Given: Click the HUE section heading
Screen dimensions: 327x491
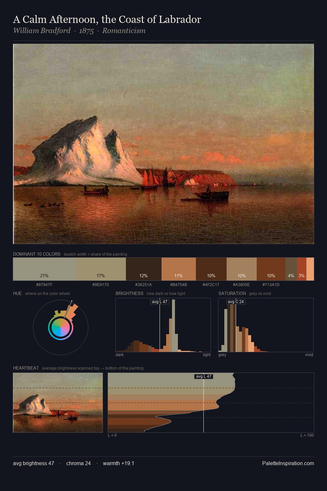Looking at the screenshot, I should point(17,293).
